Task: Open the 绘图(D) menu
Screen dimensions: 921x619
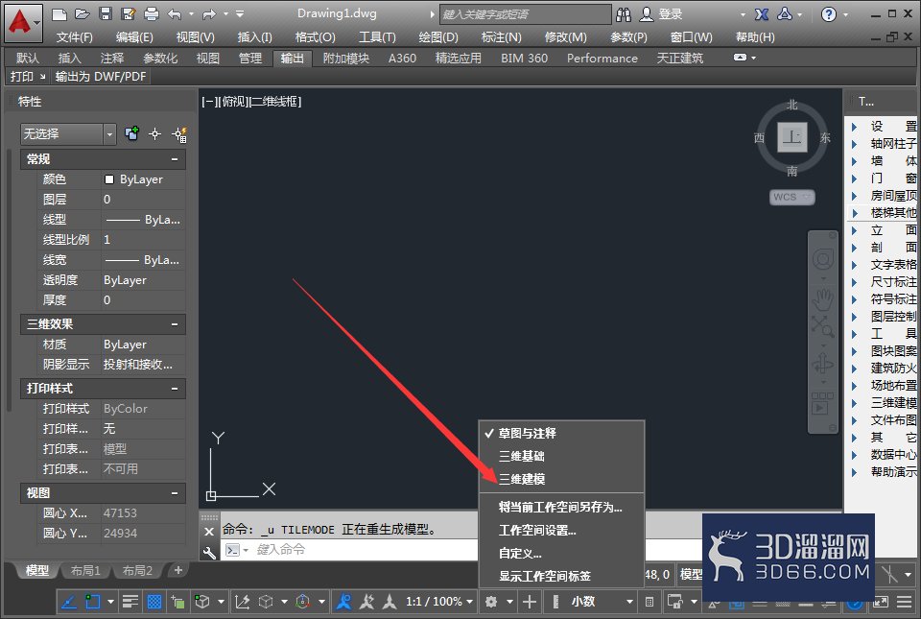Action: click(438, 37)
